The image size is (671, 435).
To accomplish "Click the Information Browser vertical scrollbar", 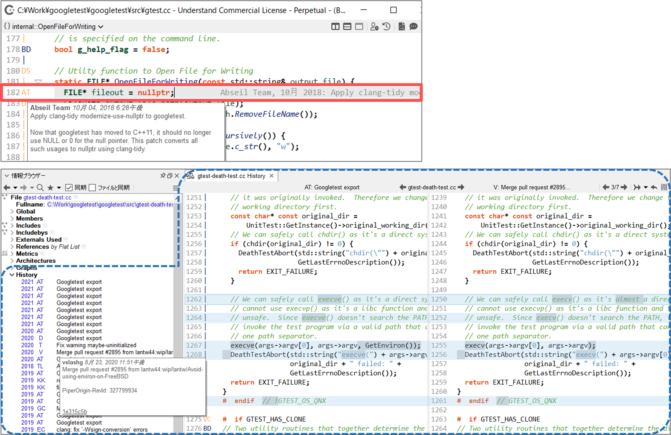I will (177, 313).
